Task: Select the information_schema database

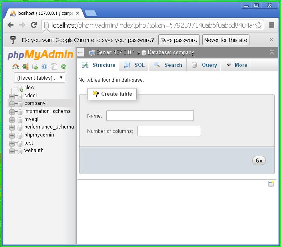Action: [x=48, y=111]
